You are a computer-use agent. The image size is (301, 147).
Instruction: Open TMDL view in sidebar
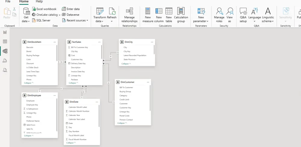tap(5, 70)
